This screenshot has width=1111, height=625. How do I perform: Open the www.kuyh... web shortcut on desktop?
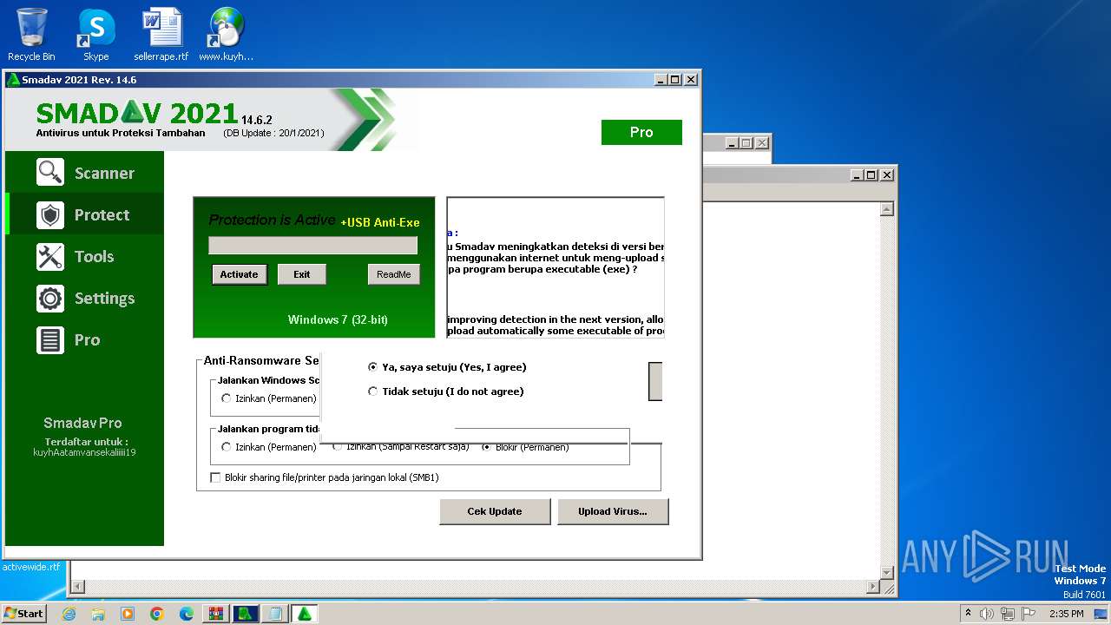coord(226,35)
